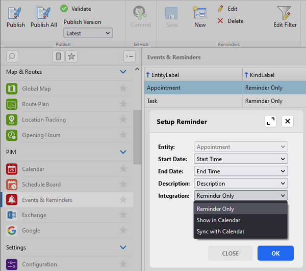Click the Validate checkmark icon
This screenshot has width=306, height=271.
[64, 9]
